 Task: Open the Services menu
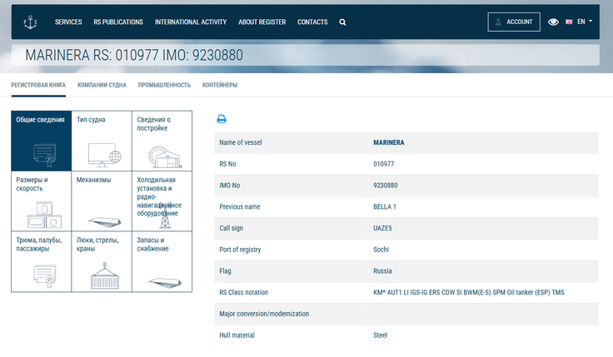tap(68, 22)
